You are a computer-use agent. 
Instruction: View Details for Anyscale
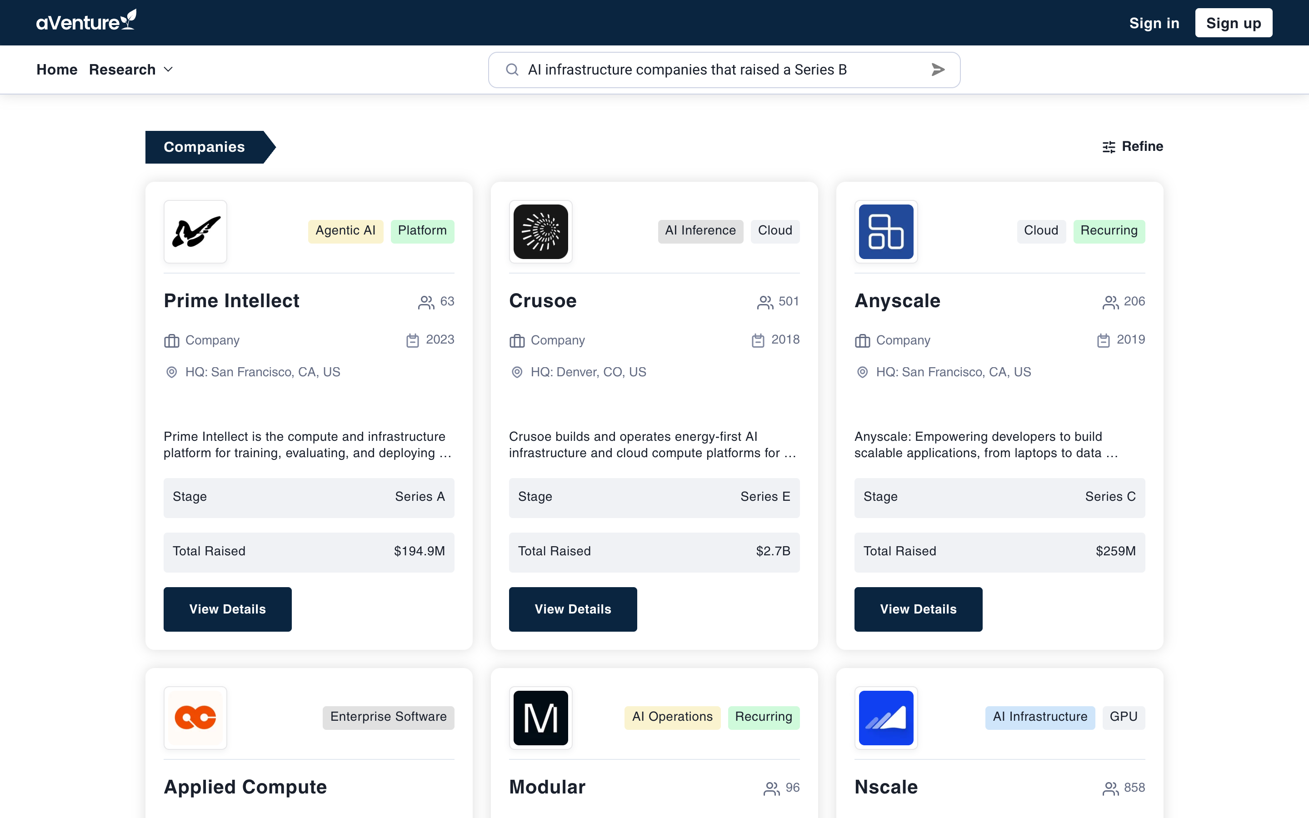[919, 609]
